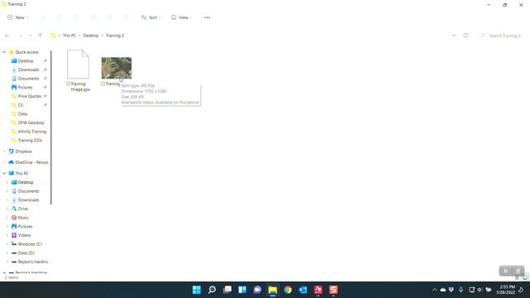The image size is (530, 298).
Task: Open the Widgets taskbar icon
Action: 243,290
